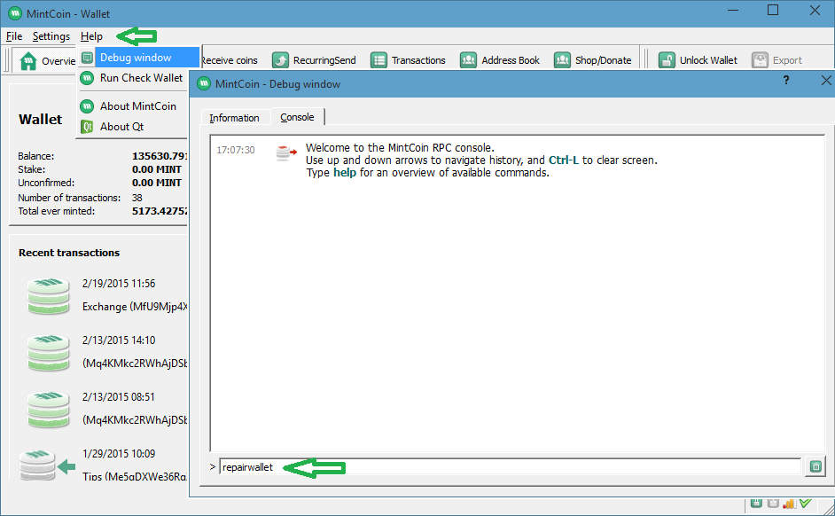Click MintCoin Wallet title bar logo
Viewport: 835px width, 516px height.
tap(15, 14)
